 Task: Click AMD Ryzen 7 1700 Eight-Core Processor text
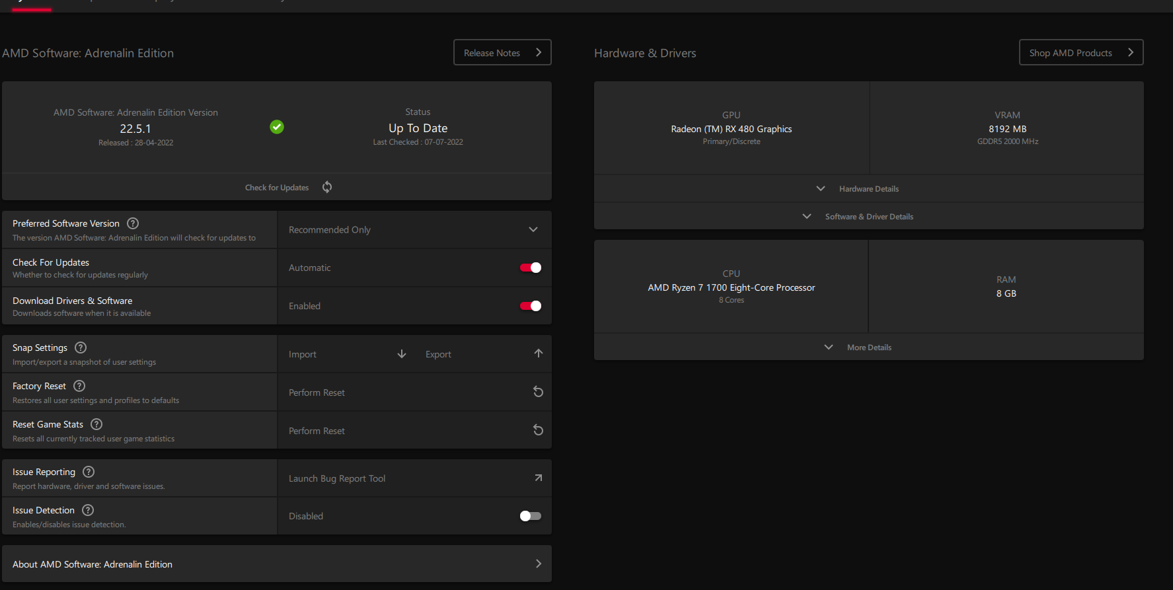click(x=732, y=287)
